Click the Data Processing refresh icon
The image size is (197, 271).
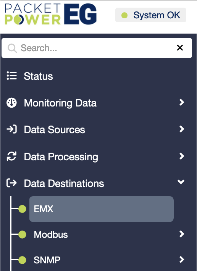[x=11, y=156]
